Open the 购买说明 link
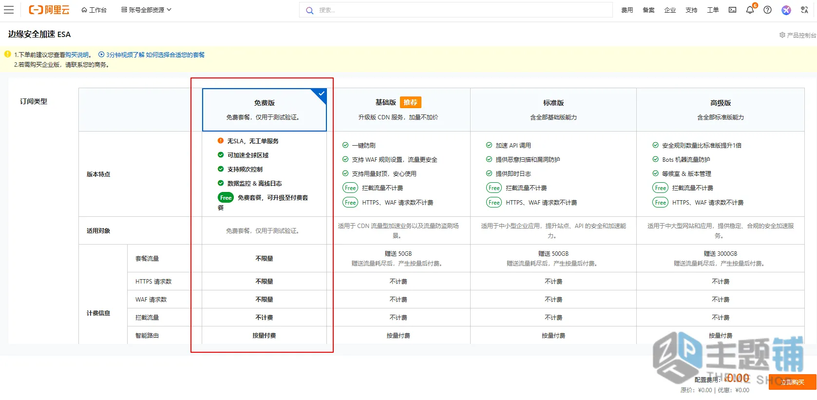Screen dimensions: 817x400 click(77, 55)
